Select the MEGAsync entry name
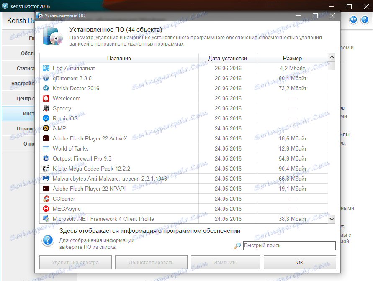373x281 pixels. tap(67, 209)
